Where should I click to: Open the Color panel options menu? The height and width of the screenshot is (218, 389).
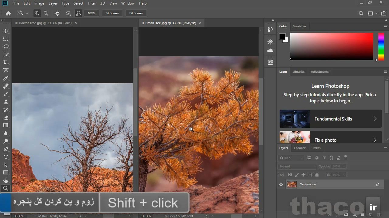pyautogui.click(x=385, y=26)
